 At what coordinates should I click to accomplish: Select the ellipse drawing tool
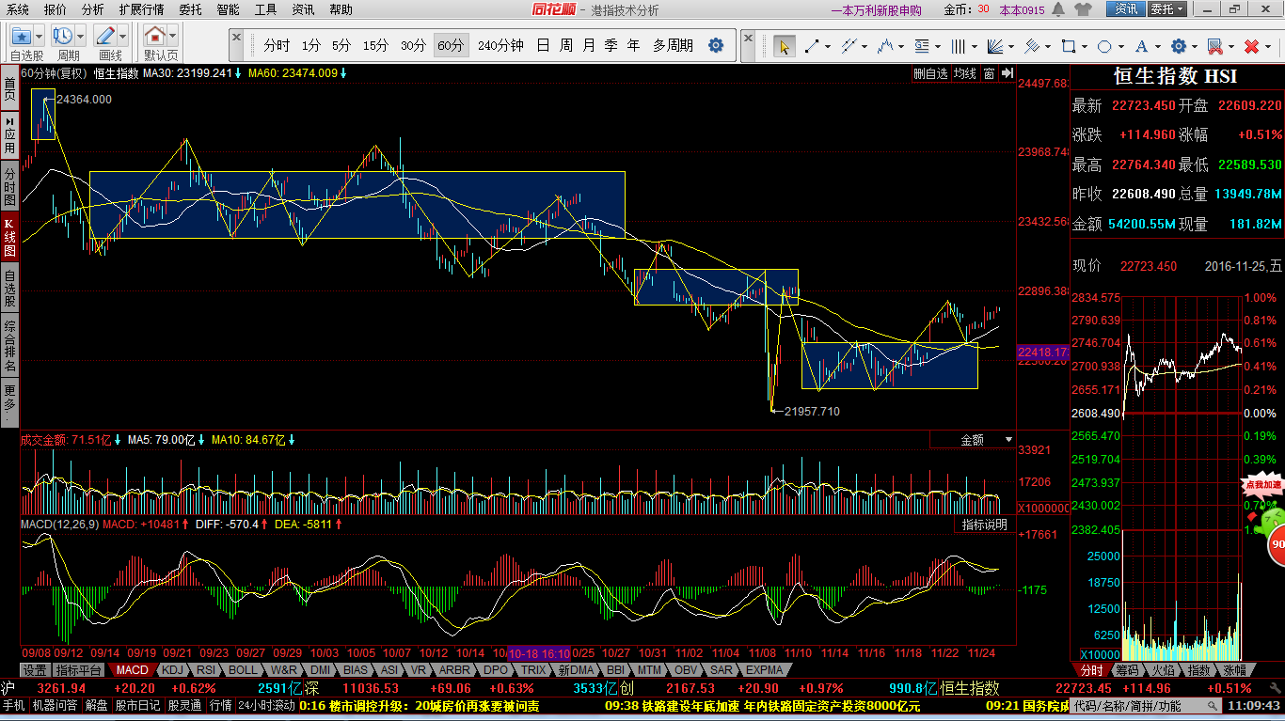point(1104,46)
